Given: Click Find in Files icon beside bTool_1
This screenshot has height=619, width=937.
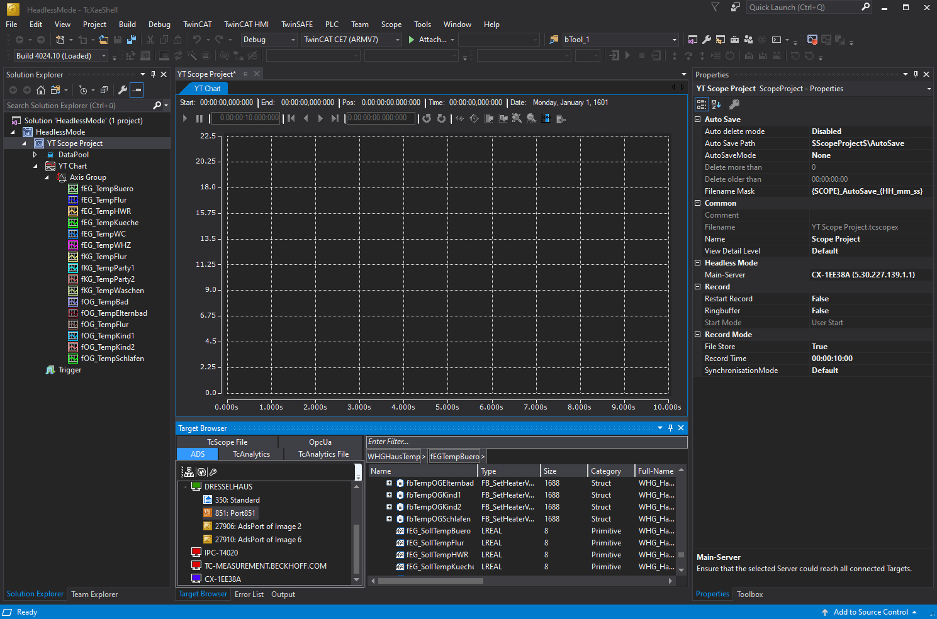Looking at the screenshot, I should (x=554, y=40).
